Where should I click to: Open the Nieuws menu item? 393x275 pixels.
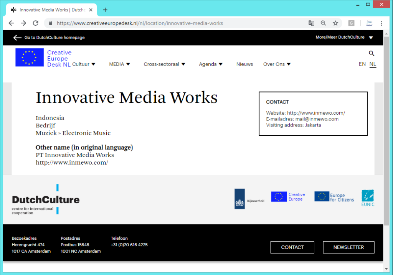coord(244,64)
